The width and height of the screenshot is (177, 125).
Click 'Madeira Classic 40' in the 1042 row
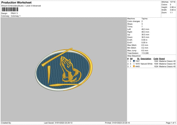(x=167, y=61)
